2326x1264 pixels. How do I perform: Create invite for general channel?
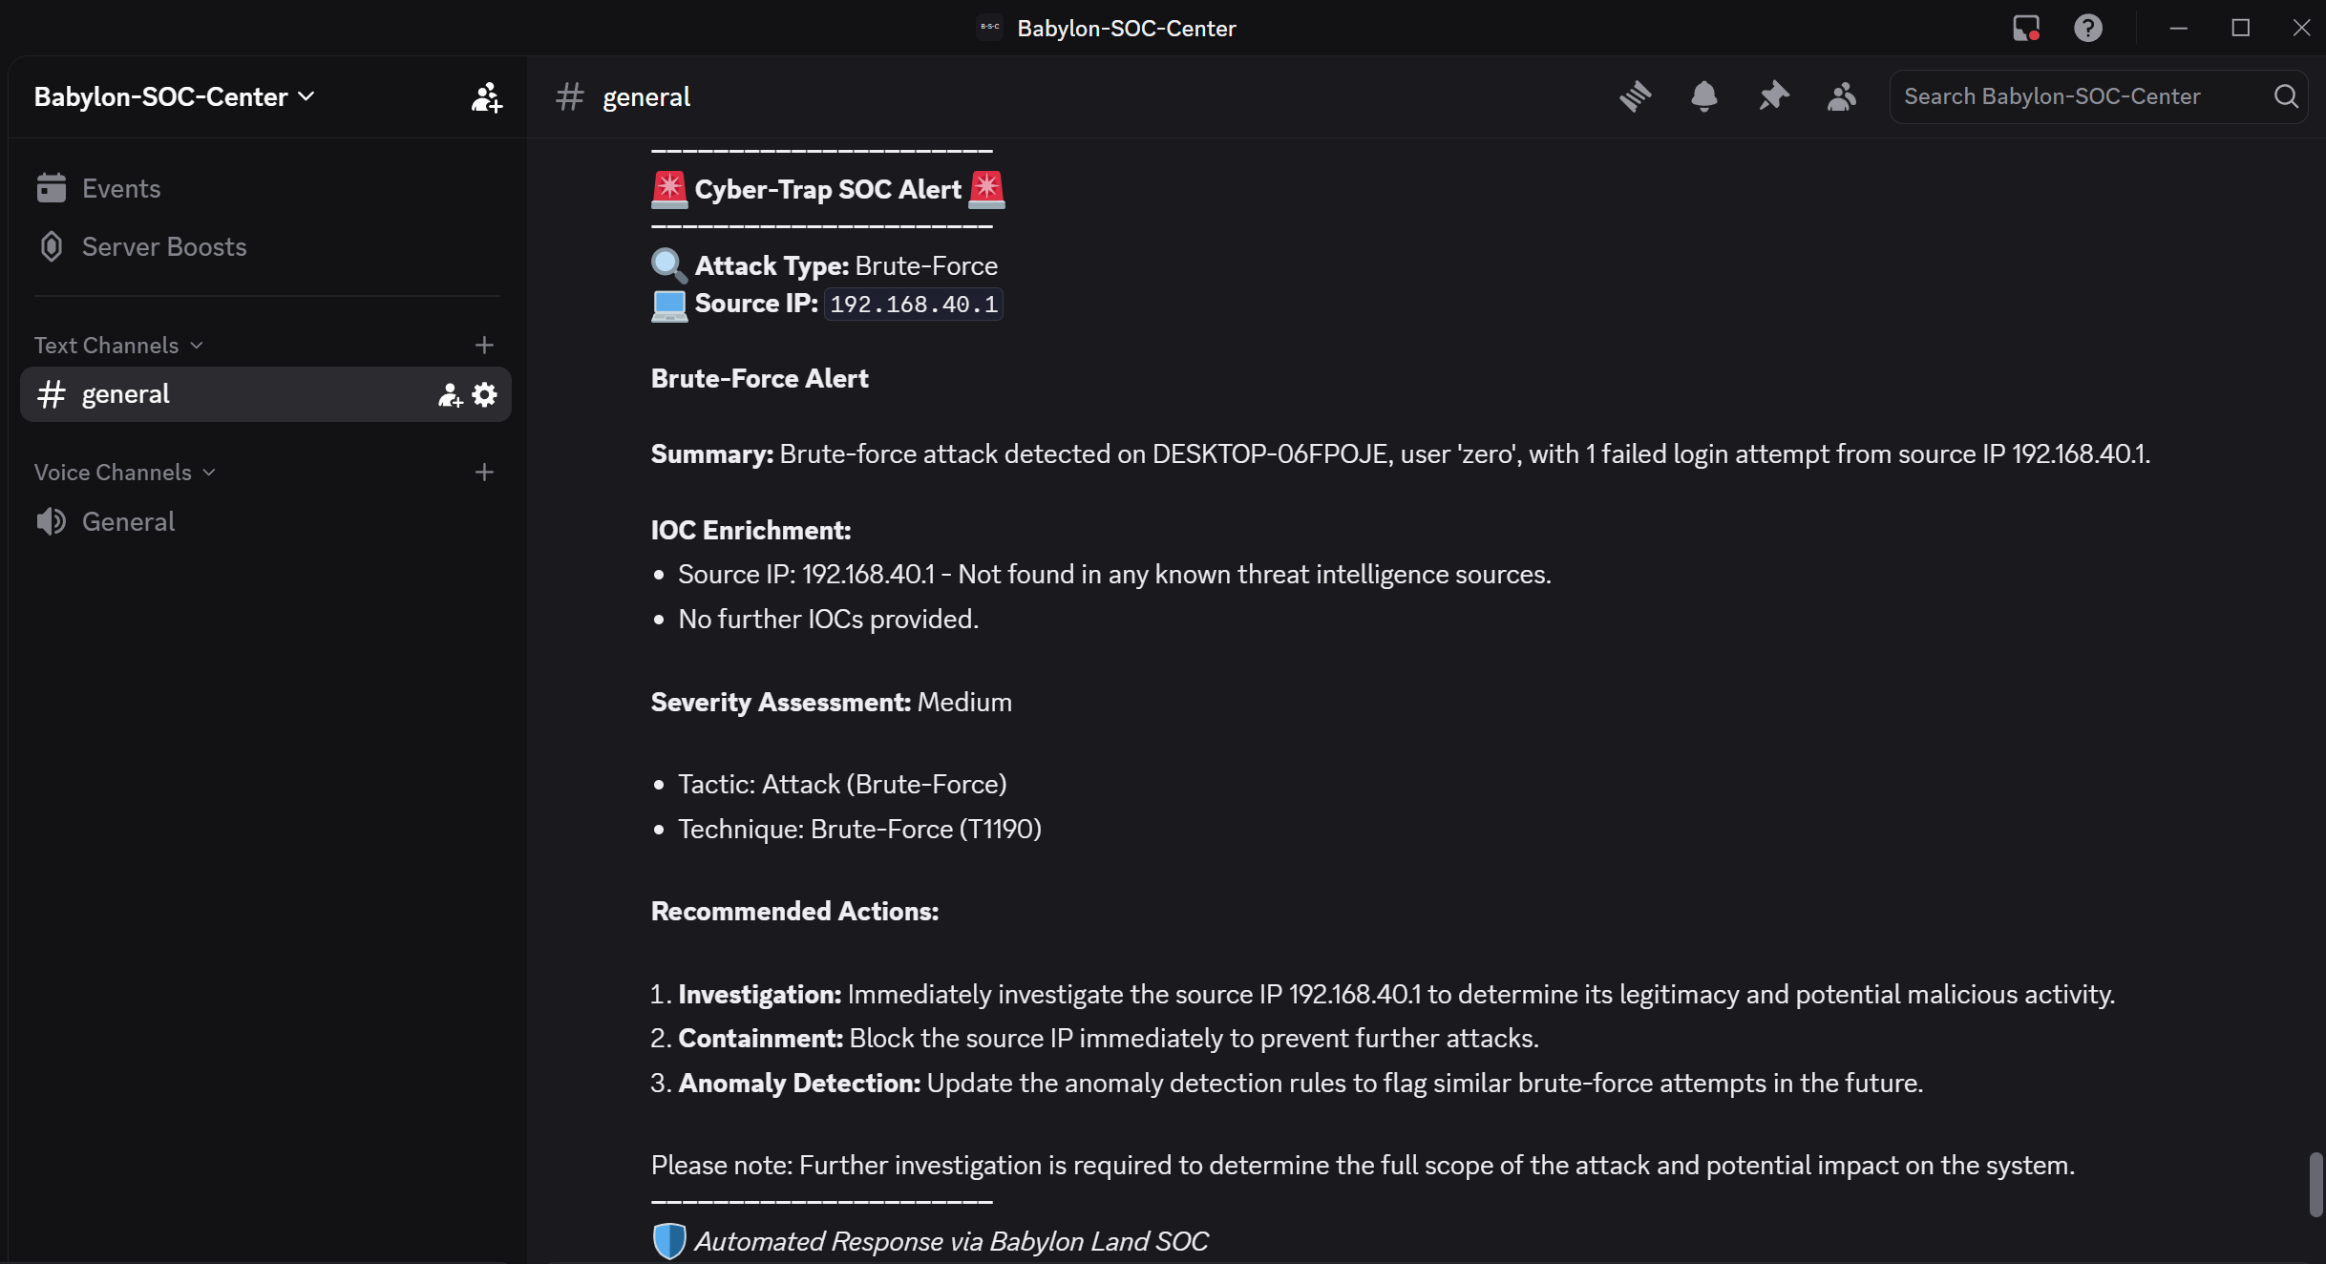tap(450, 394)
